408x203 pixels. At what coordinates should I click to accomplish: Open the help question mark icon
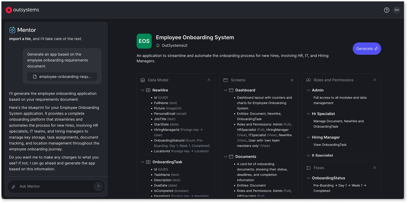(x=387, y=10)
